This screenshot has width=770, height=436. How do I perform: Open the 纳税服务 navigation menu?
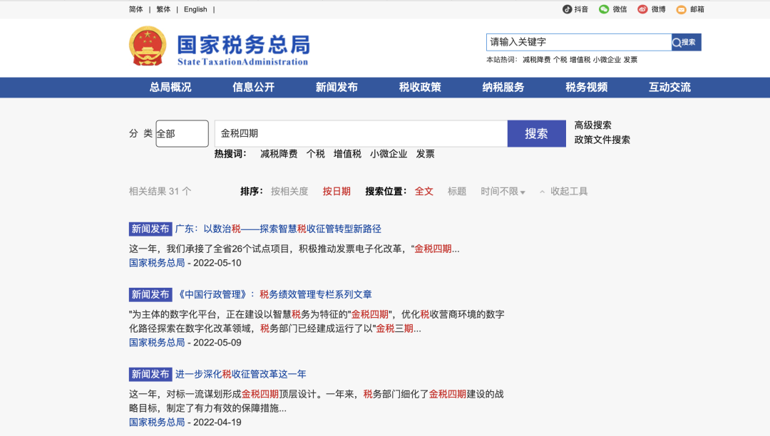point(502,87)
